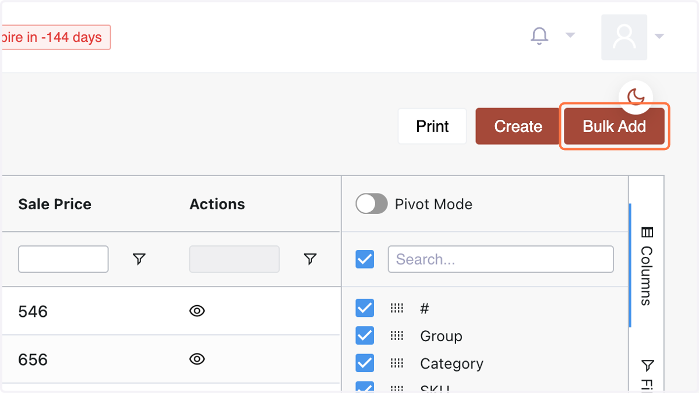Grab the drag handle for # column
The width and height of the screenshot is (699, 393).
397,308
